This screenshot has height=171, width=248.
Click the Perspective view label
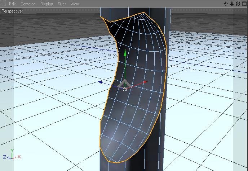point(12,11)
